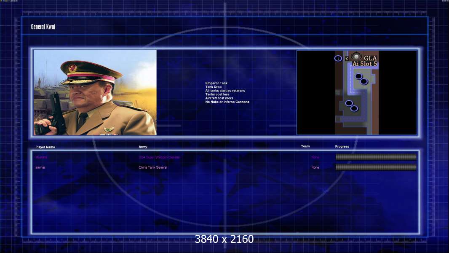449x253 pixels.
Task: Click the 'Player Name' column header
Action: coord(45,147)
